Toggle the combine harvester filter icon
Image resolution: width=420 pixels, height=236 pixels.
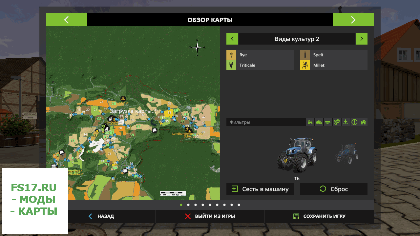tap(319, 122)
